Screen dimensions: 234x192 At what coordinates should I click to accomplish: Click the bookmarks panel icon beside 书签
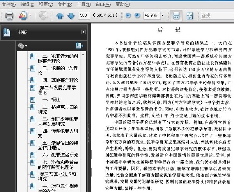[7, 32]
